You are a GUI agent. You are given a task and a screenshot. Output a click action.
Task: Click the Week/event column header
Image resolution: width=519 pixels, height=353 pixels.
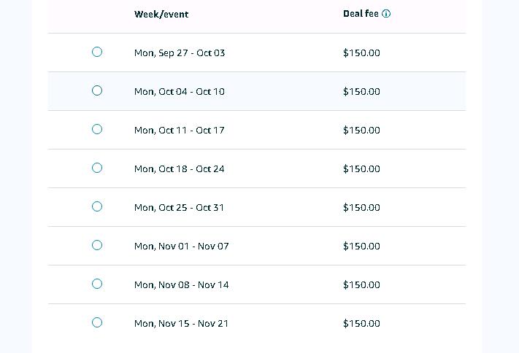[161, 15]
